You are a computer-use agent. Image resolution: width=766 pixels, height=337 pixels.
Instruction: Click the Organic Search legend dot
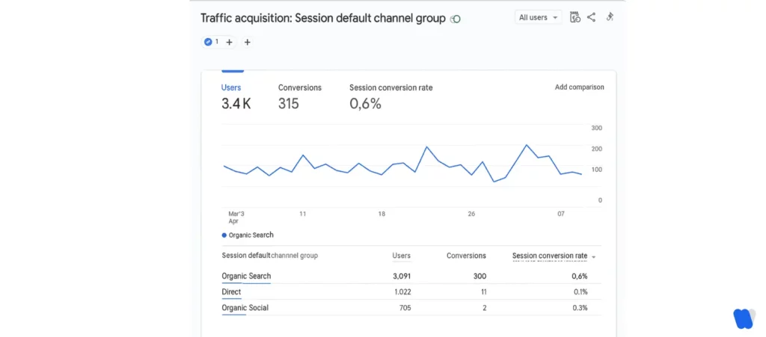[224, 235]
